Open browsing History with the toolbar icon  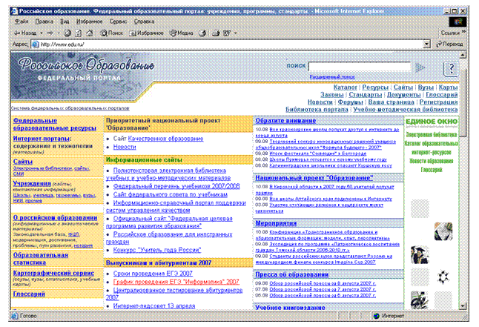[202, 33]
